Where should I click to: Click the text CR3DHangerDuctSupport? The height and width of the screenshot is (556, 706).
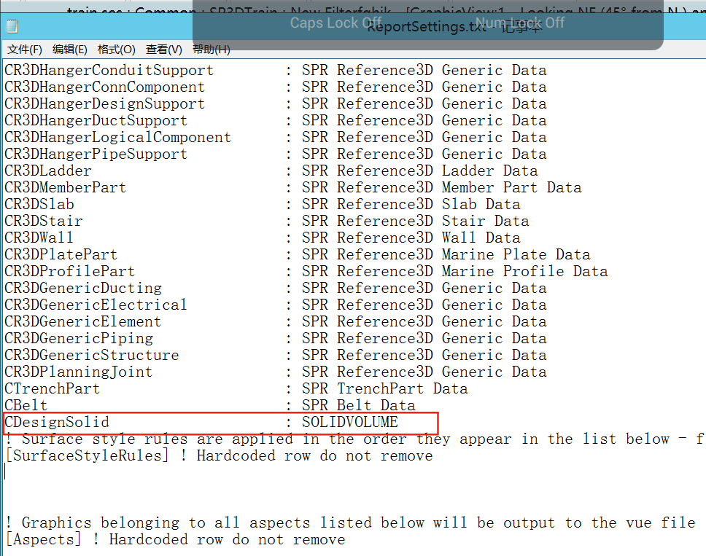(x=96, y=120)
